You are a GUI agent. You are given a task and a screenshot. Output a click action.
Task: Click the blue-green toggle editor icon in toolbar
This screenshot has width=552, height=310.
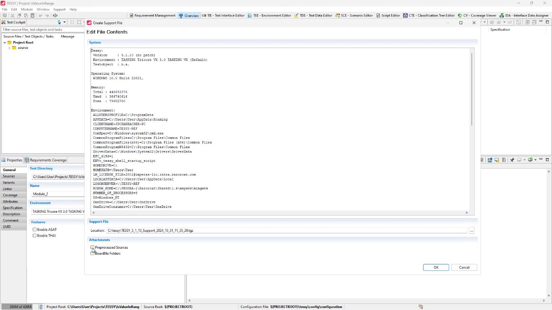click(x=55, y=16)
